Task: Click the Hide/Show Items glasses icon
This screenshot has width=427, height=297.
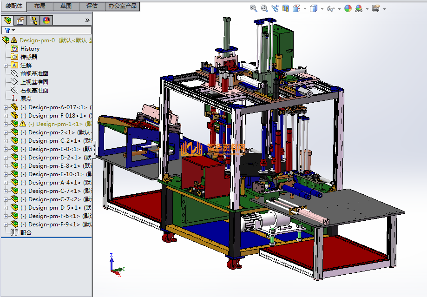Action: click(330, 8)
